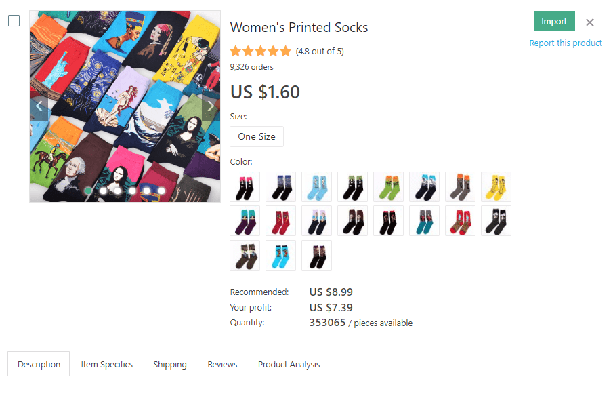Switch to the Item Specifics tab
The height and width of the screenshot is (398, 613).
(x=107, y=364)
